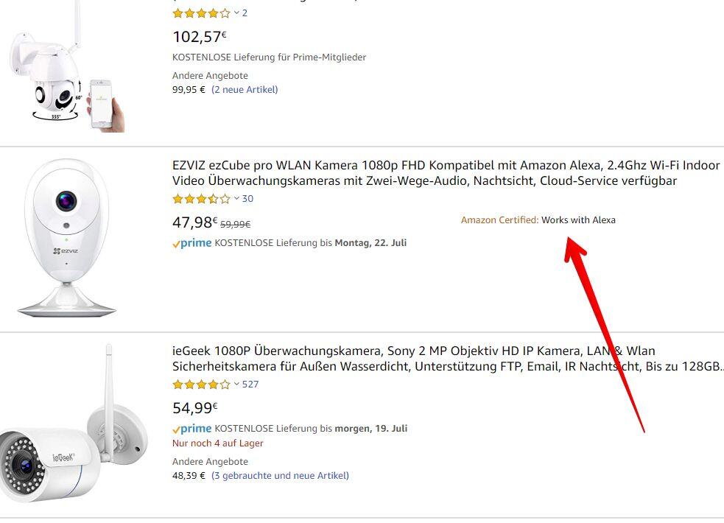Open the 2 reviews of first camera
Screen dimensions: 724x523
tap(245, 13)
